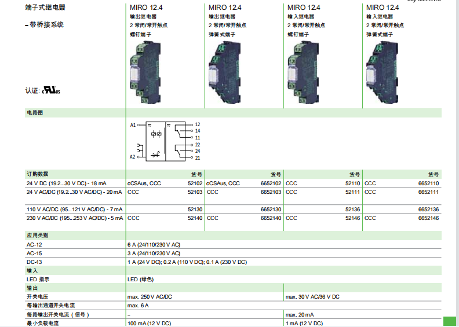459x327 pixels.
Task: Click the 开关电压 row label
Action: click(x=38, y=296)
